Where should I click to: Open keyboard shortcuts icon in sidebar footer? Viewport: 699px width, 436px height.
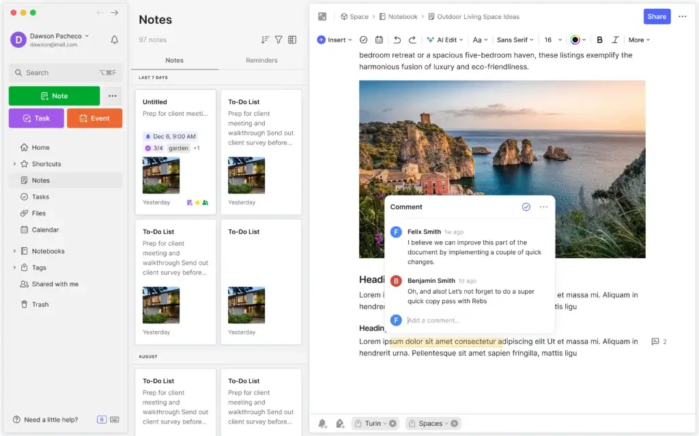click(x=115, y=420)
